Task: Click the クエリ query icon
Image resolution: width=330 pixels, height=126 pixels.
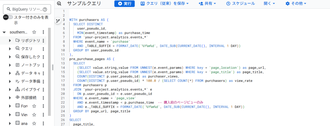Action: pos(18,48)
